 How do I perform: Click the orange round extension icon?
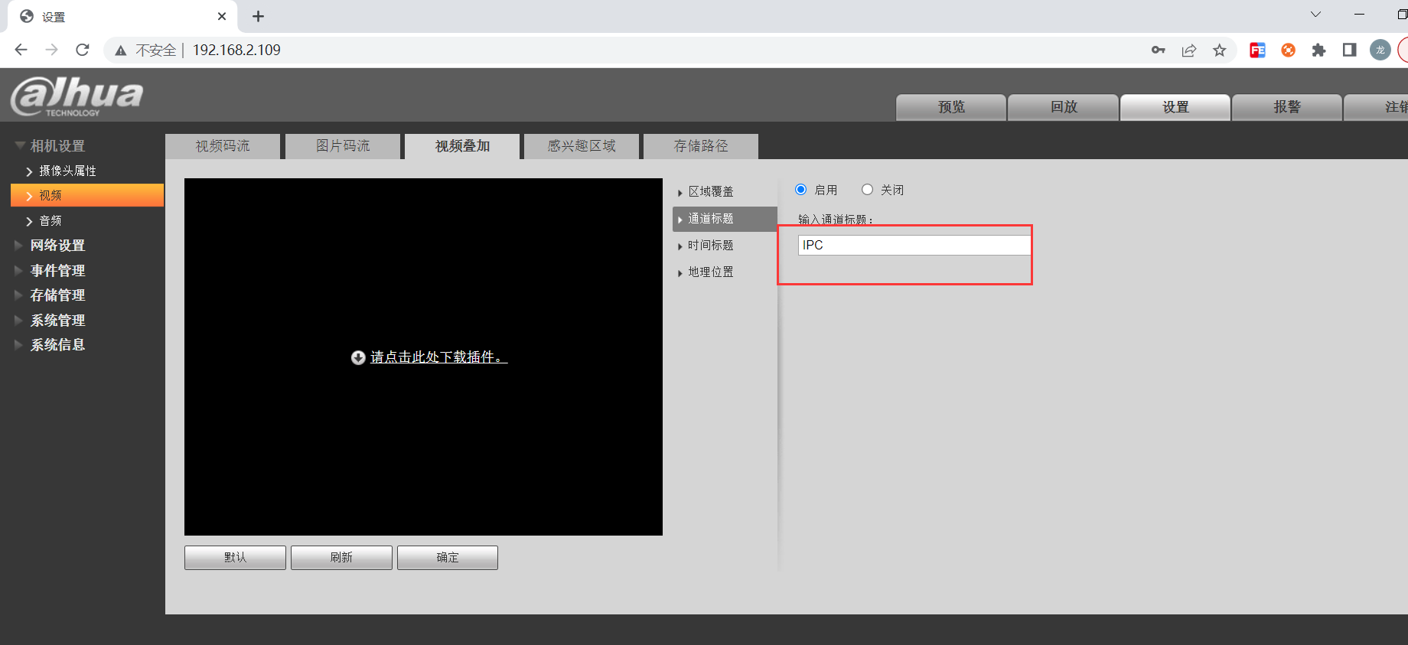pyautogui.click(x=1289, y=50)
